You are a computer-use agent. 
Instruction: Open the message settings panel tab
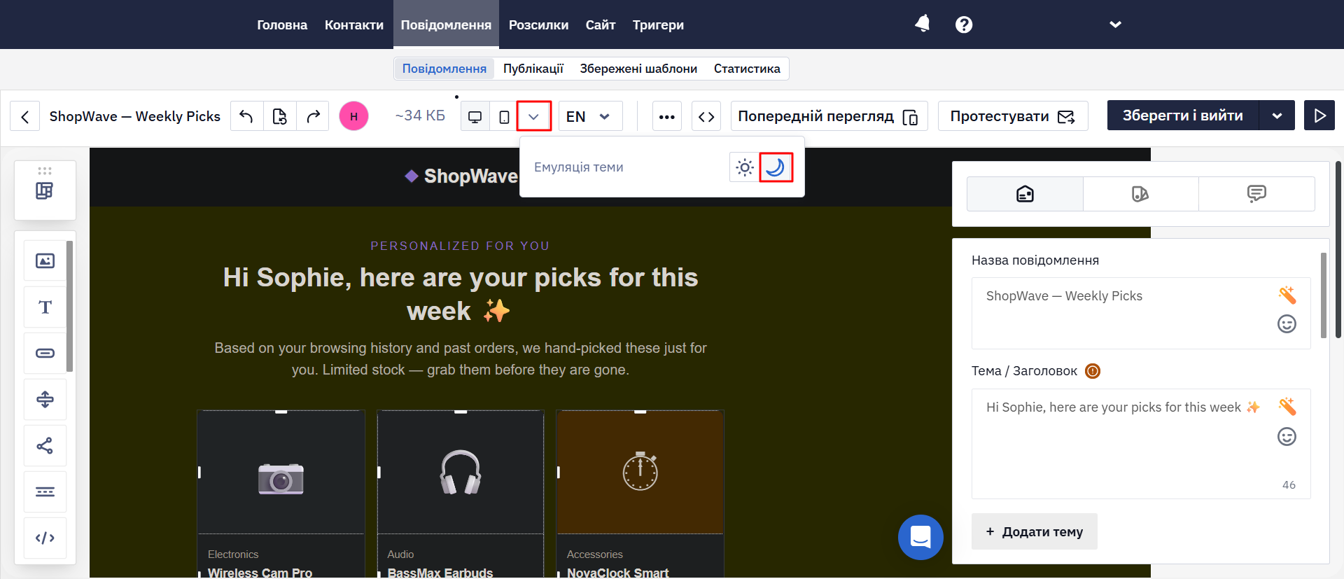pyautogui.click(x=1025, y=194)
